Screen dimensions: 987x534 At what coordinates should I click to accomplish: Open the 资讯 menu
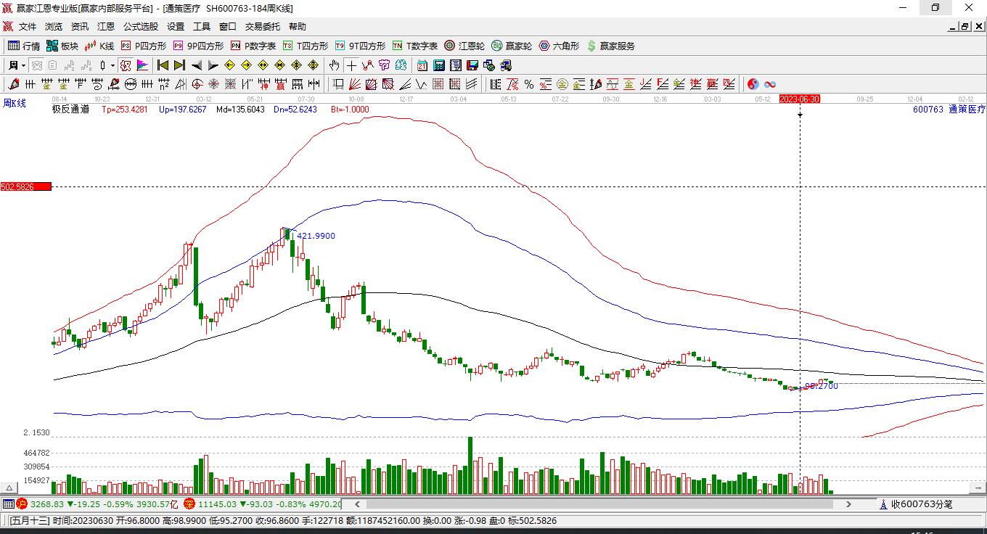click(x=80, y=26)
